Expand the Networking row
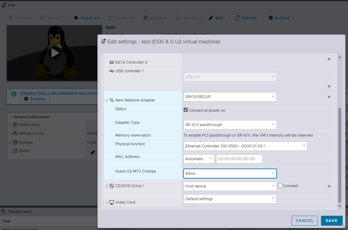Screen dimensions: 348x230 [x=10, y=125]
